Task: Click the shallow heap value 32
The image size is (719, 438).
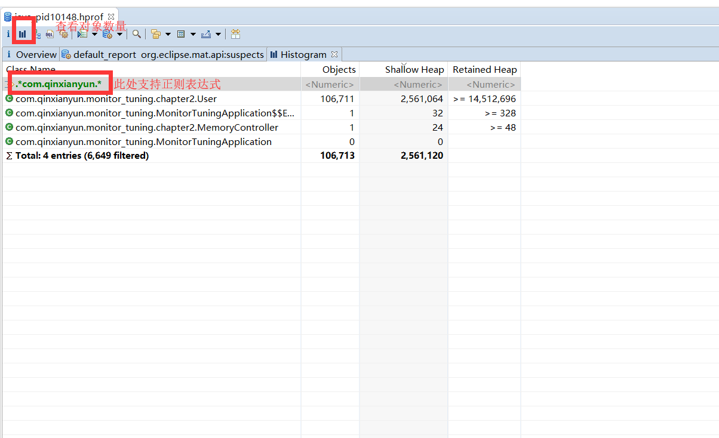Action: 438,113
